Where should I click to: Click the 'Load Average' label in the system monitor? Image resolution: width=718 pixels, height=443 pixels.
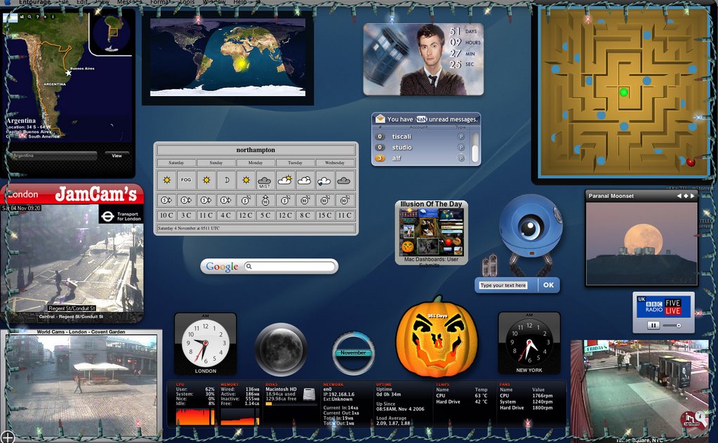392,418
